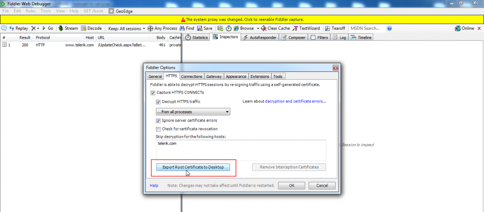Toggle Stream mode in toolbar
The width and height of the screenshot is (484, 212).
[x=68, y=28]
